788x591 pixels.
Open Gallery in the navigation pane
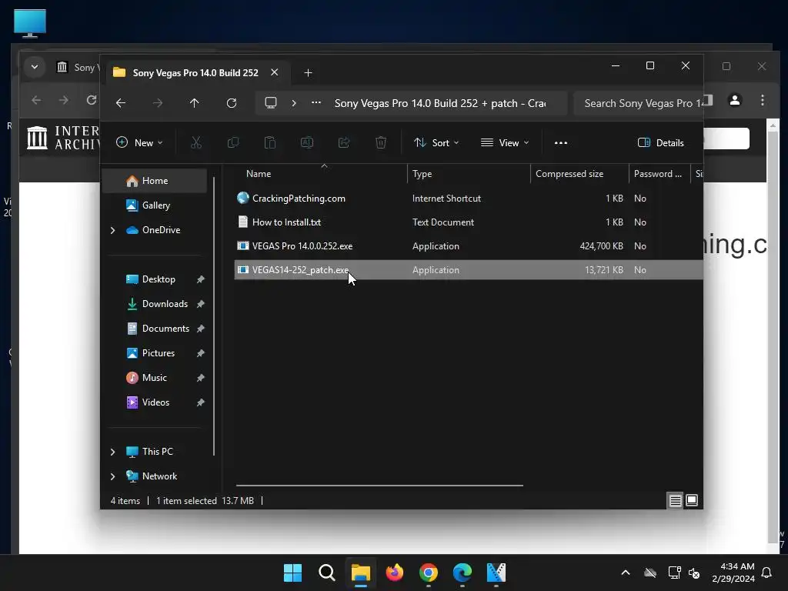(155, 205)
